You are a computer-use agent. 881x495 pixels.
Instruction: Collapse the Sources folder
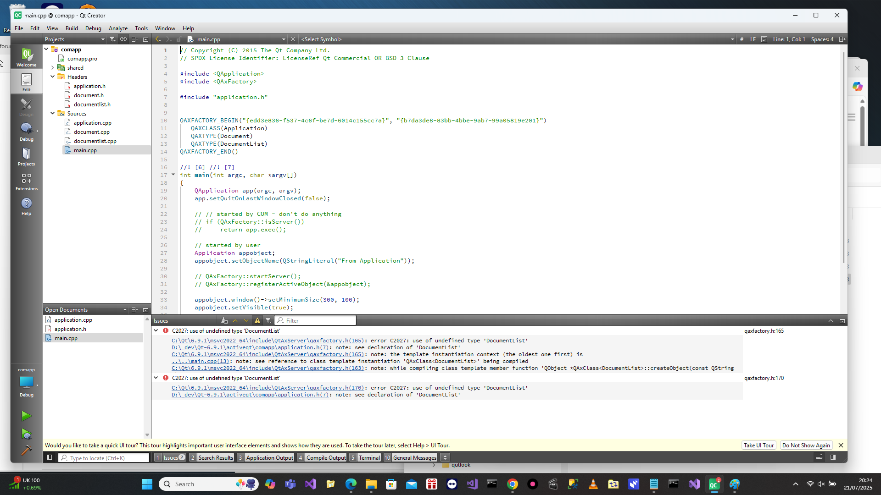click(53, 113)
